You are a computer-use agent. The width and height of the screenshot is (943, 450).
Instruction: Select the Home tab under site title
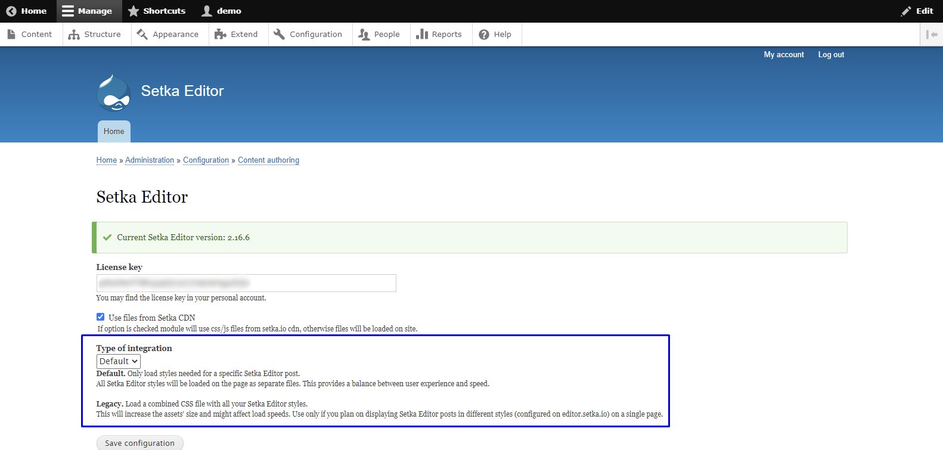click(114, 131)
